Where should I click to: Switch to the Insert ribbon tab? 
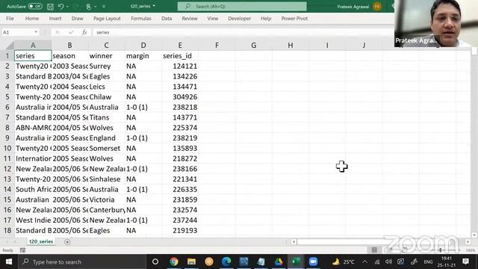pos(55,18)
